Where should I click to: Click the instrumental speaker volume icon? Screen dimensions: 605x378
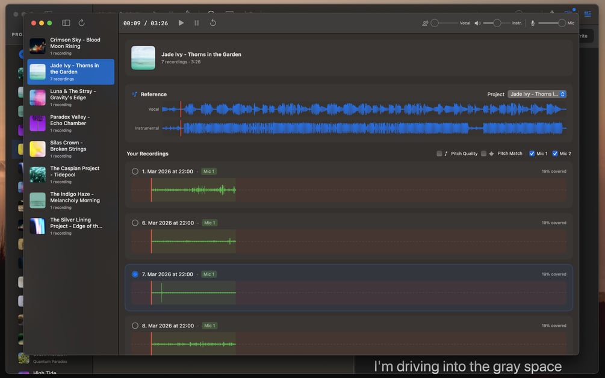(x=477, y=23)
